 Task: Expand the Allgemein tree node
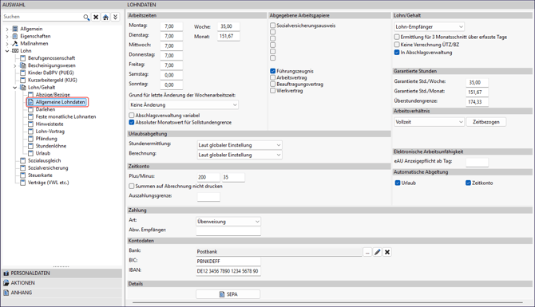pos(7,29)
